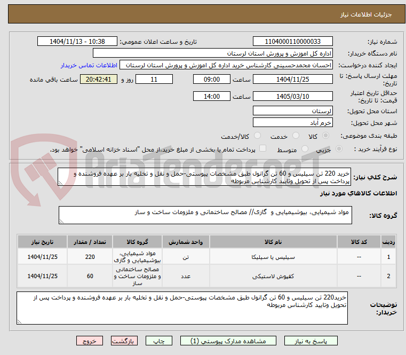Click the خروج exit button

(x=89, y=341)
